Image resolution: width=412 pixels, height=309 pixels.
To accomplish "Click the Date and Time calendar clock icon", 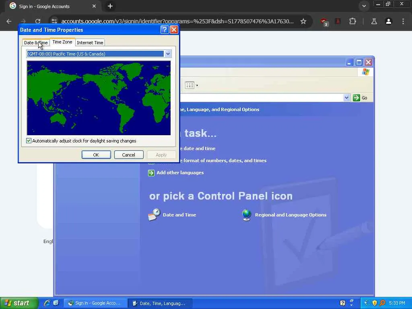I will click(154, 215).
